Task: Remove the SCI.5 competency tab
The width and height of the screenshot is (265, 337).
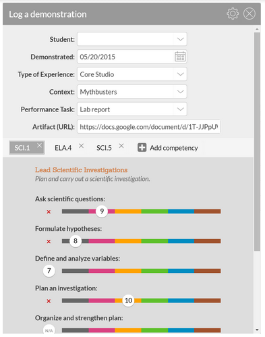Action: point(121,146)
